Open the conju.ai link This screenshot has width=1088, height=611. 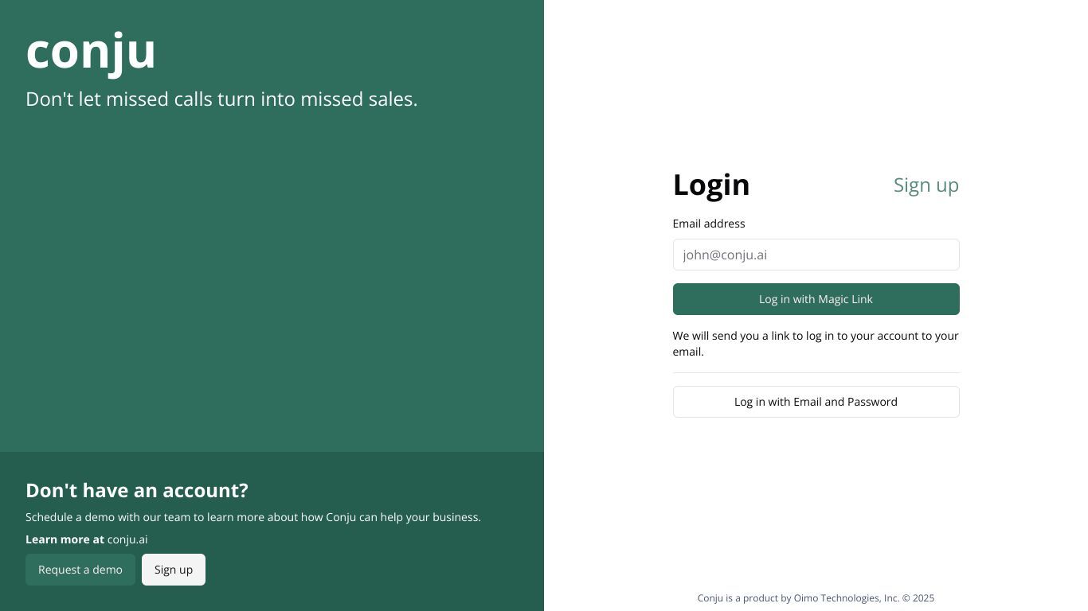127,539
